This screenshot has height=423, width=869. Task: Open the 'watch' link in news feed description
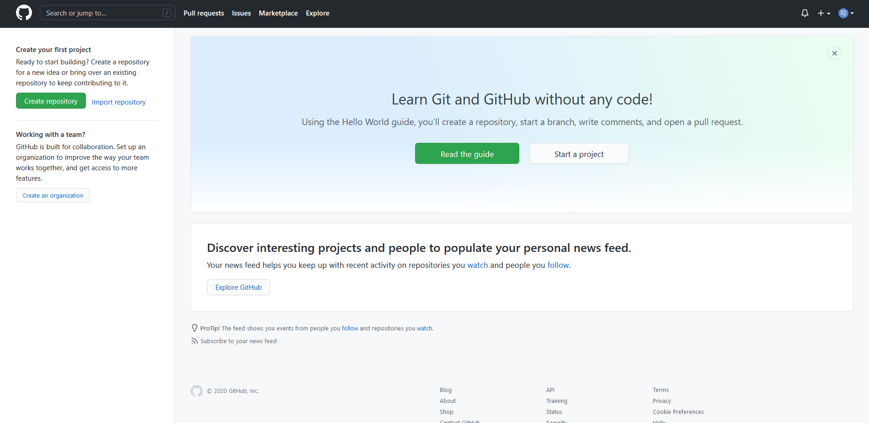(478, 265)
